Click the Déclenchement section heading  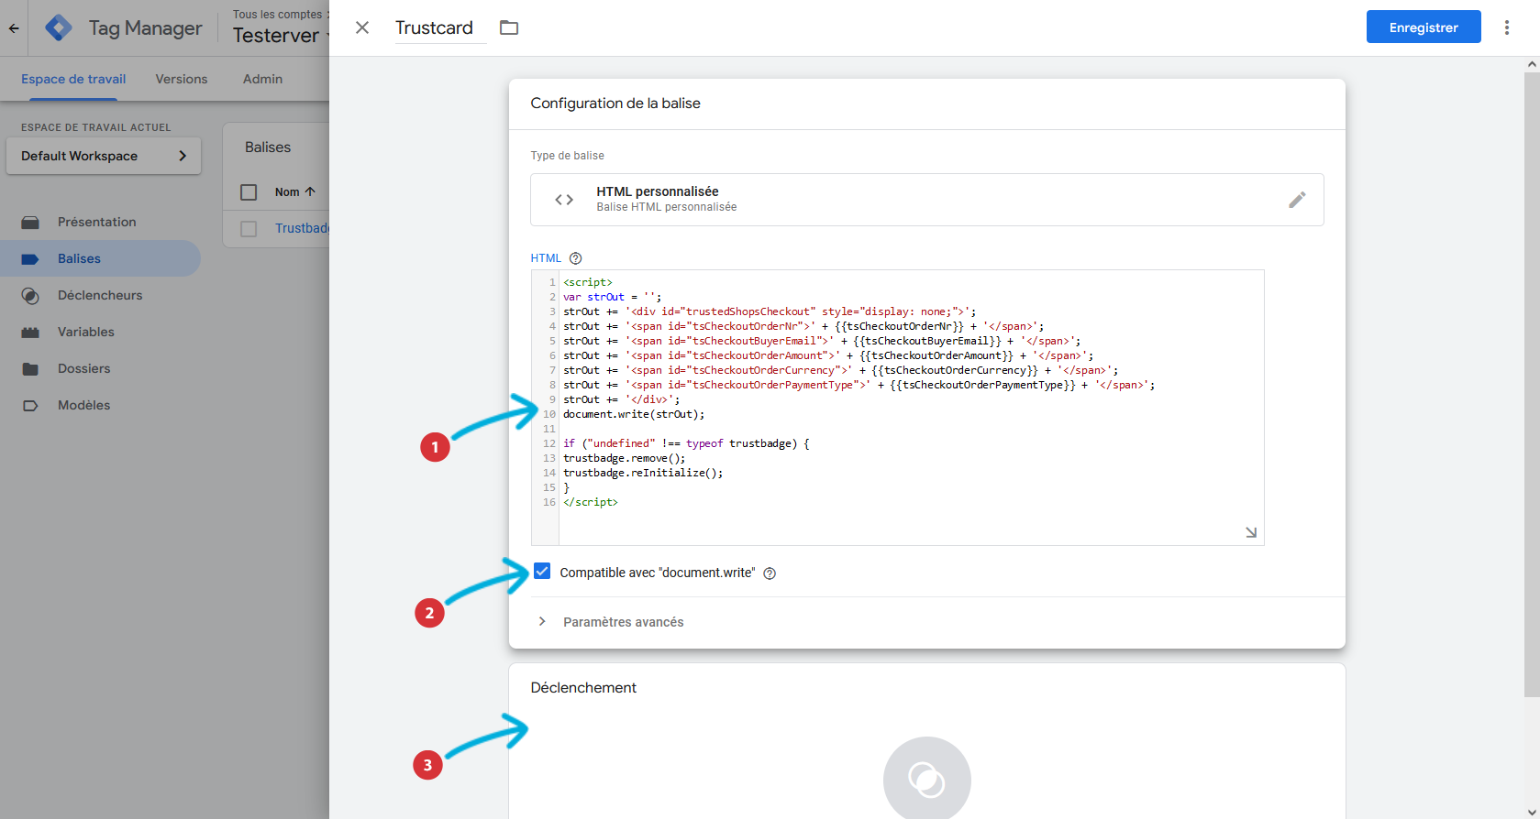tap(583, 688)
